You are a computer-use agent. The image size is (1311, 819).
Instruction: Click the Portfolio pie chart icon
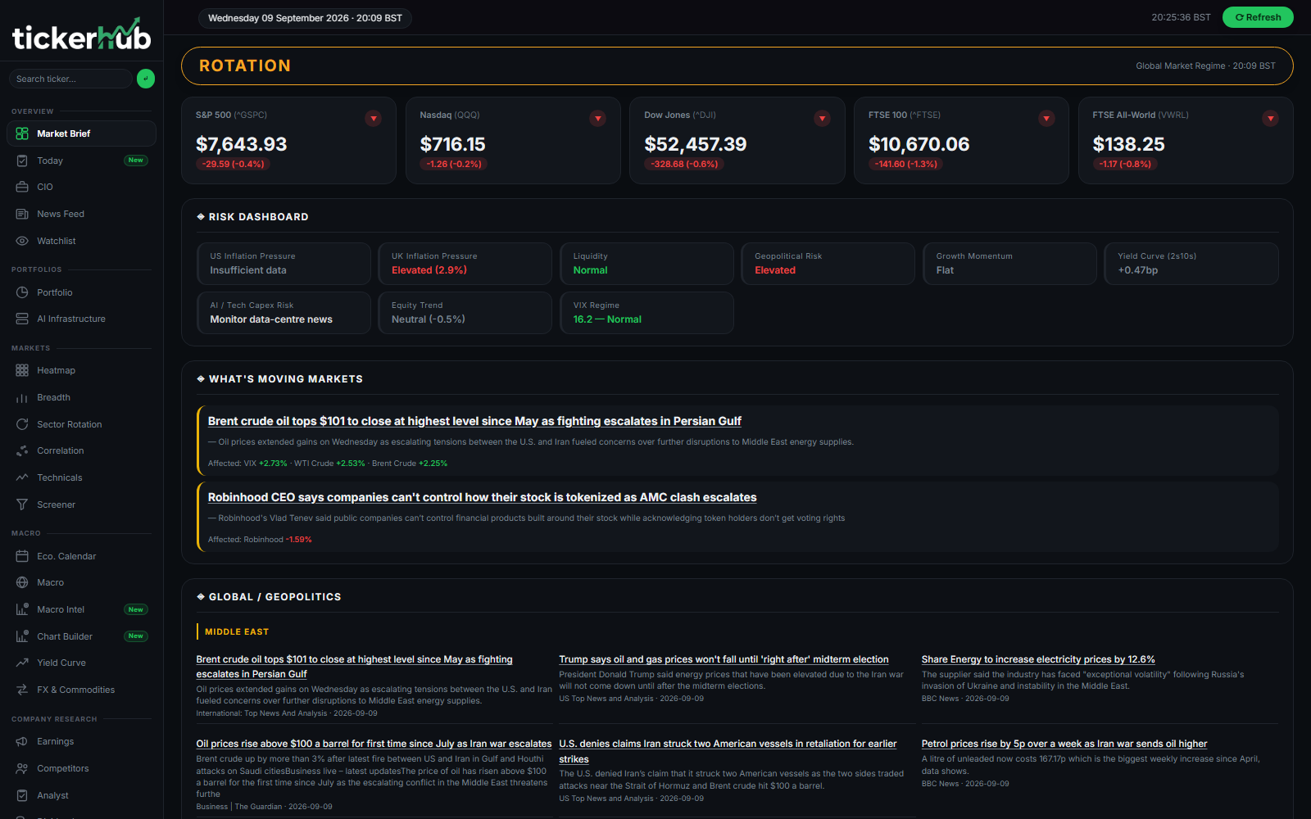(22, 292)
